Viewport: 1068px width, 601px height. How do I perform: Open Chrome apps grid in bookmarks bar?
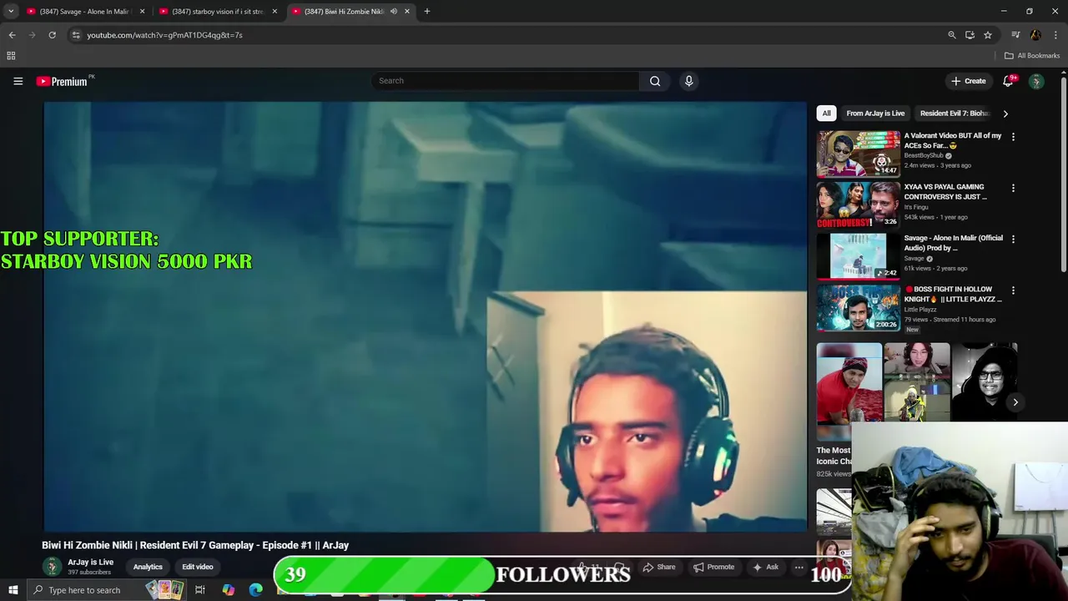click(x=11, y=56)
